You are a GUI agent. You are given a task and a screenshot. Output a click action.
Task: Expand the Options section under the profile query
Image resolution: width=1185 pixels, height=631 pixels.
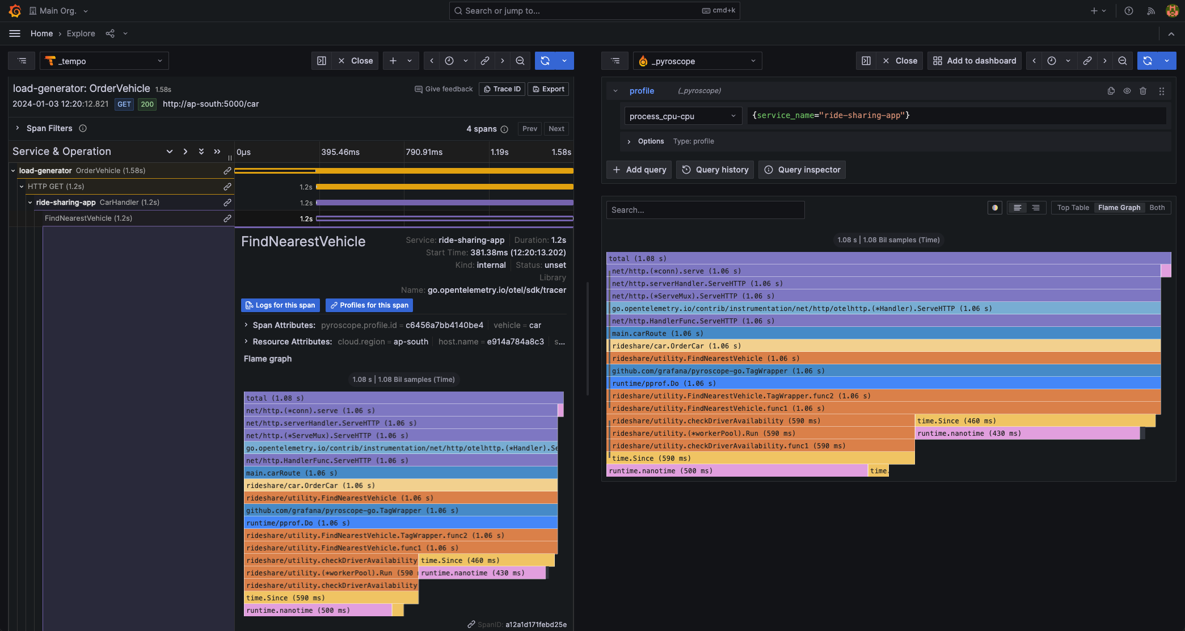(x=644, y=141)
